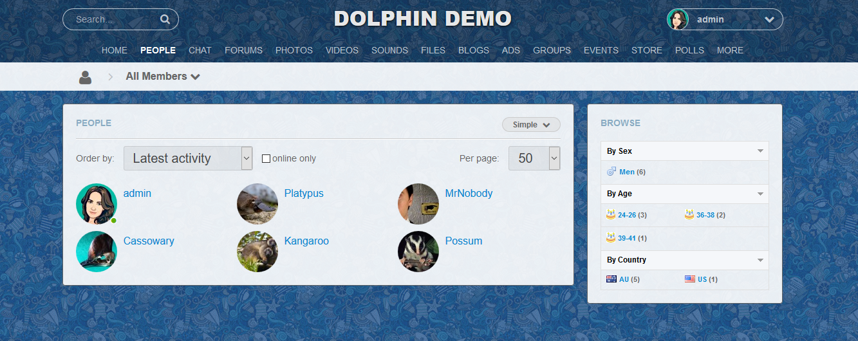
Task: Open Platypus profile picture
Action: click(x=257, y=204)
